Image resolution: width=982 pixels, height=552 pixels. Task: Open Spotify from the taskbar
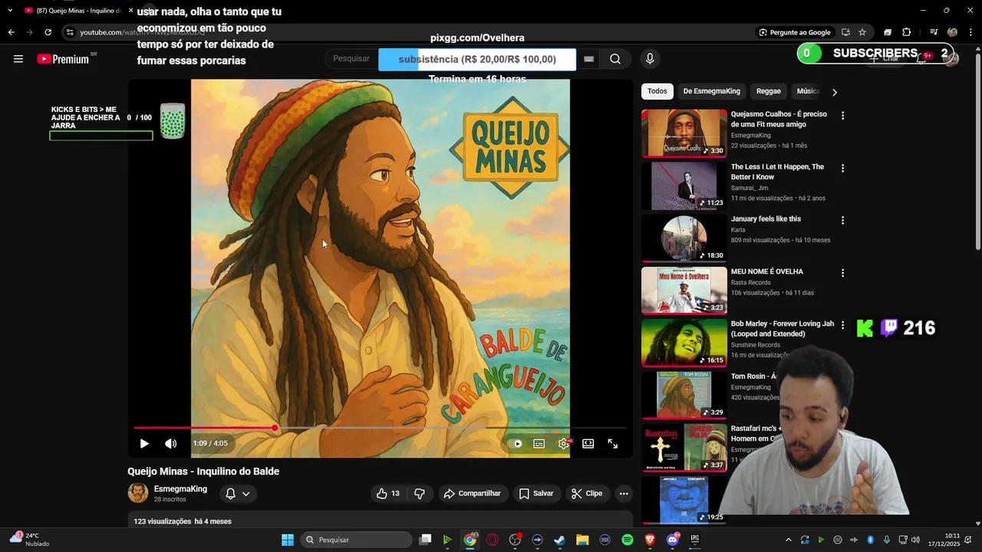click(628, 540)
